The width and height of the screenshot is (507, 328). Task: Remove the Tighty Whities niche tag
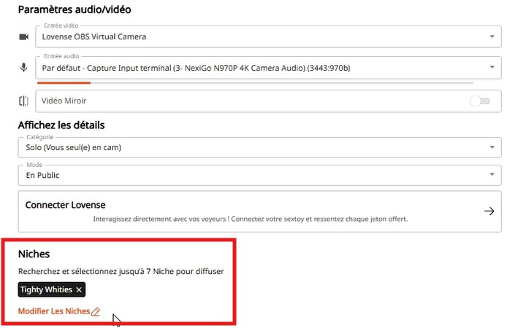point(79,290)
